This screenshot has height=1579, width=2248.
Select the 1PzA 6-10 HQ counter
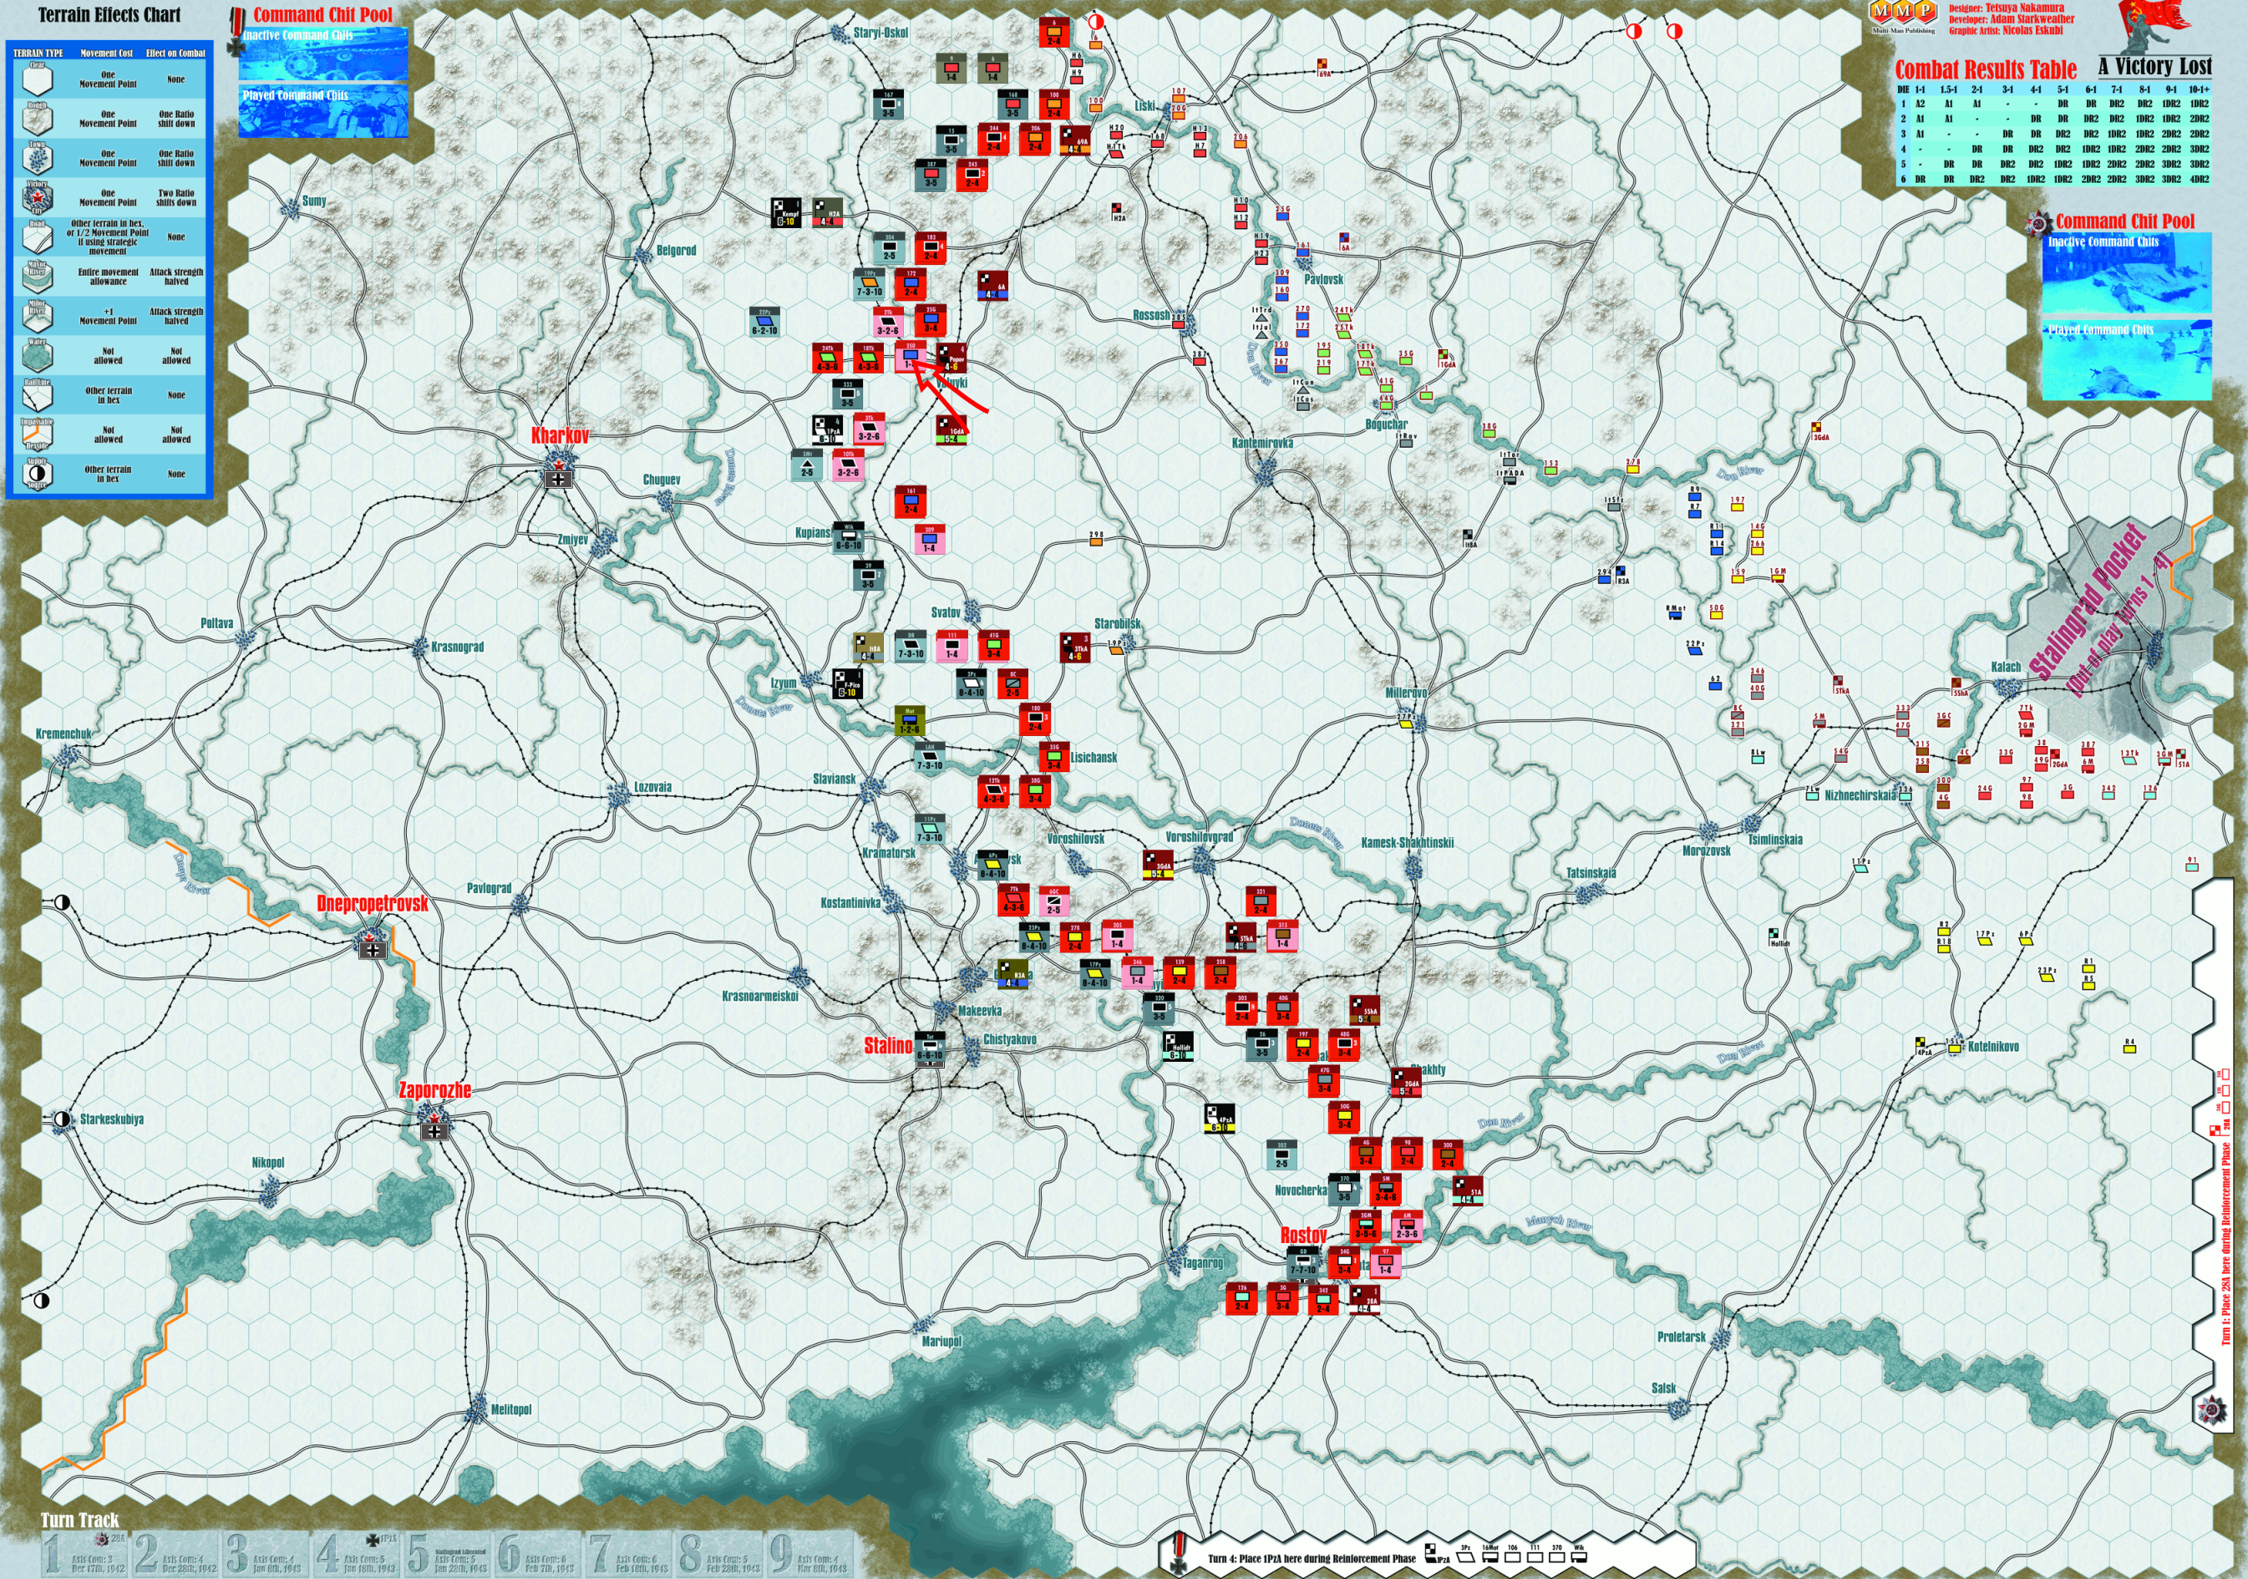829,429
